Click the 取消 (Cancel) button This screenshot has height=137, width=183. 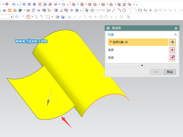[169, 72]
